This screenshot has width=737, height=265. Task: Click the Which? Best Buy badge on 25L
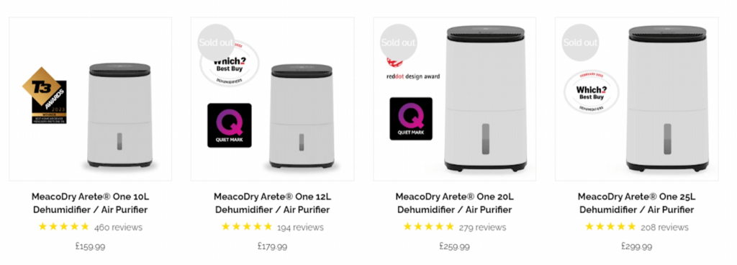pos(592,92)
